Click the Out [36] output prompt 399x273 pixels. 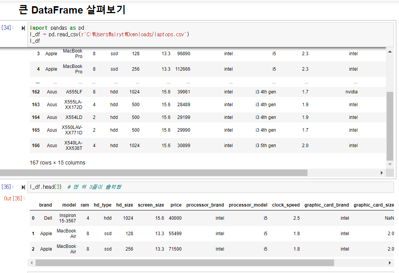click(x=15, y=198)
